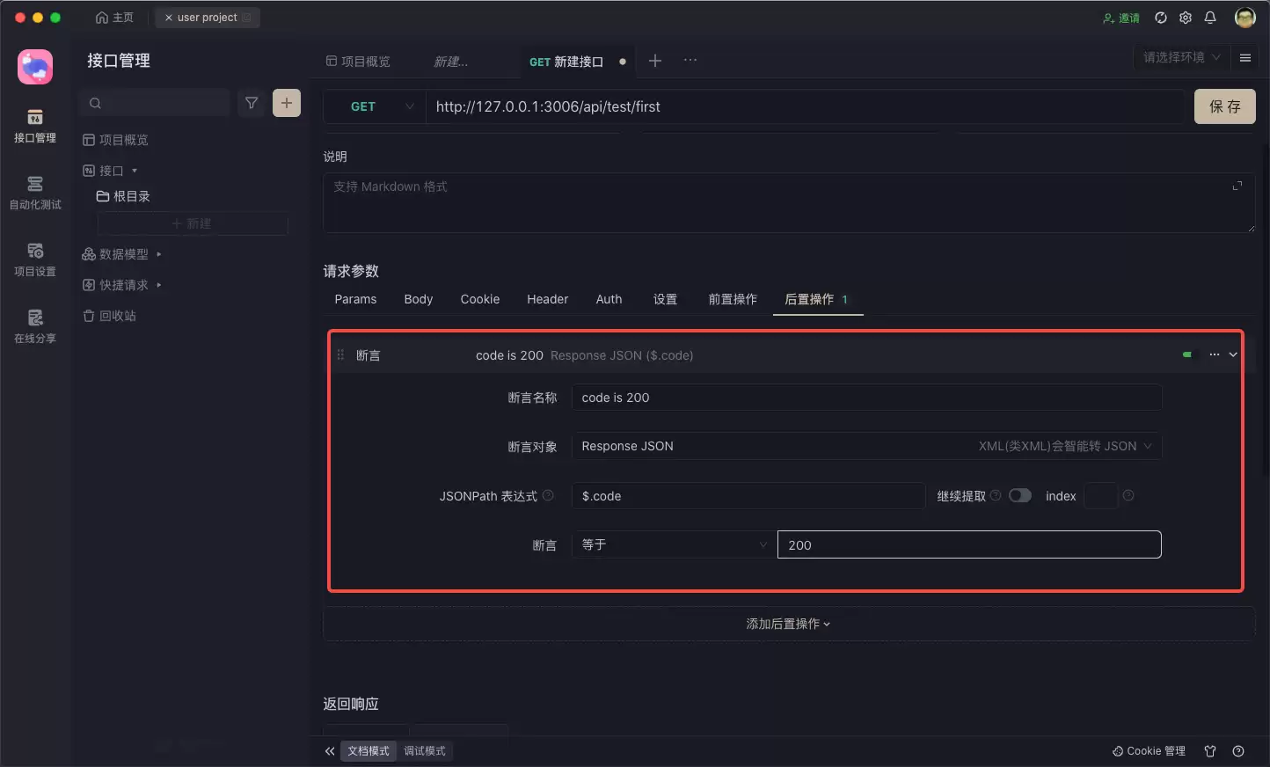This screenshot has height=767, width=1270.
Task: Click the skin shirt icon in bottom bar
Action: coord(1210,751)
